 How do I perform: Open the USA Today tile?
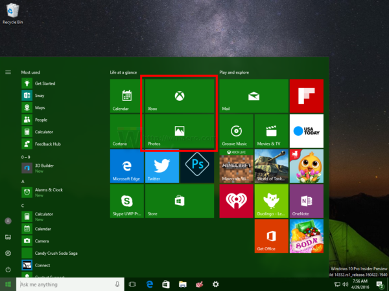(x=307, y=131)
